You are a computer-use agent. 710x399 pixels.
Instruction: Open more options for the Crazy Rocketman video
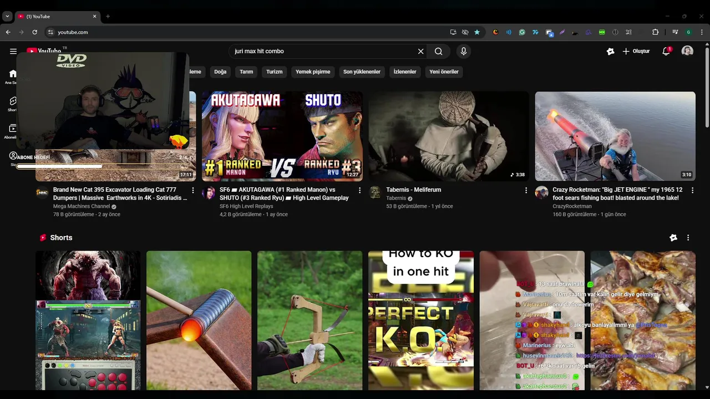coord(692,190)
